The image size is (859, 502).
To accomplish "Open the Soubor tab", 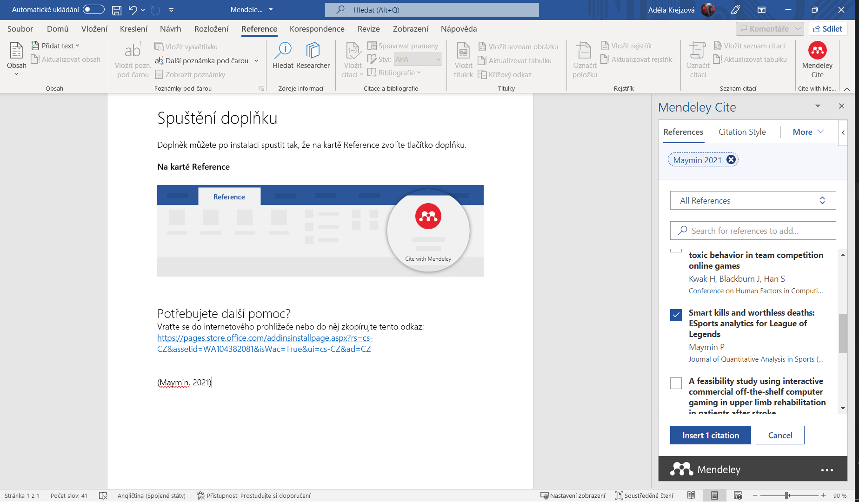I will pyautogui.click(x=20, y=29).
